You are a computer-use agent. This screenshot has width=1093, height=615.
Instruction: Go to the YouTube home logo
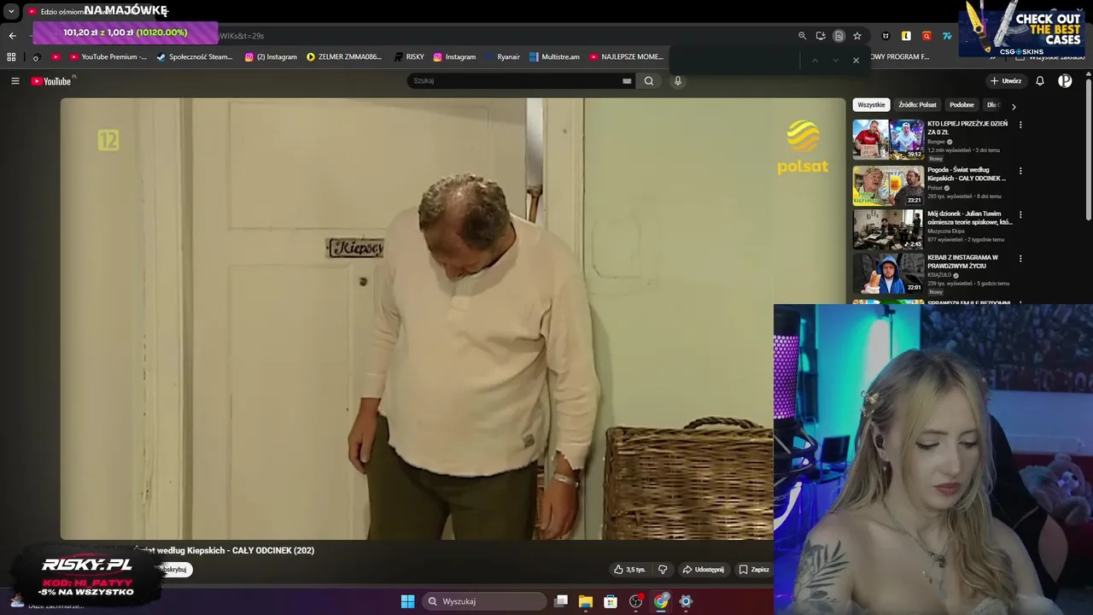pyautogui.click(x=51, y=81)
